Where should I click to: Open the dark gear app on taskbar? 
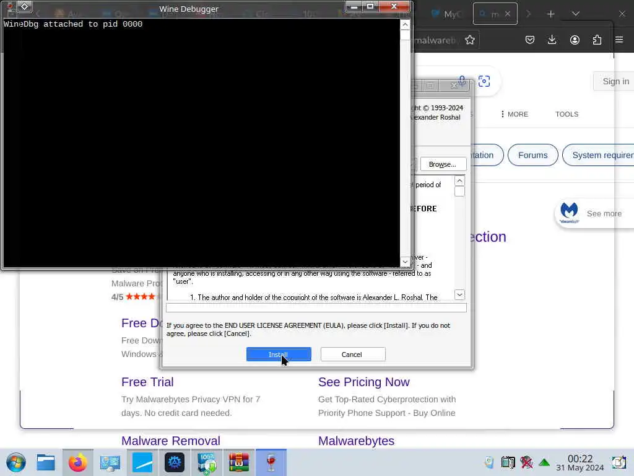[174, 462]
